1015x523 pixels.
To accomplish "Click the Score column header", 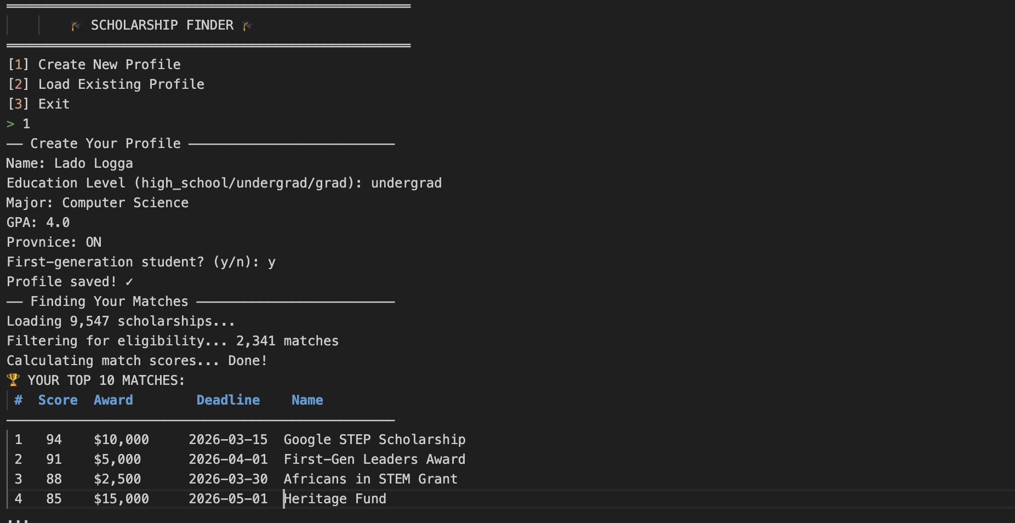I will 58,400.
